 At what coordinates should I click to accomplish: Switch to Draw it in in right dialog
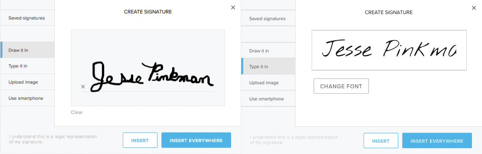[x=268, y=50]
